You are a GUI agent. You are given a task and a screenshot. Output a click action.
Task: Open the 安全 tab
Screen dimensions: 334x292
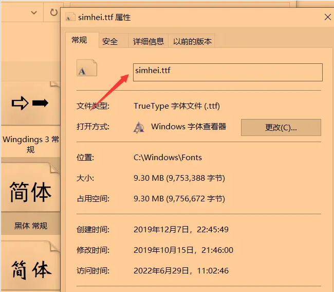click(114, 41)
